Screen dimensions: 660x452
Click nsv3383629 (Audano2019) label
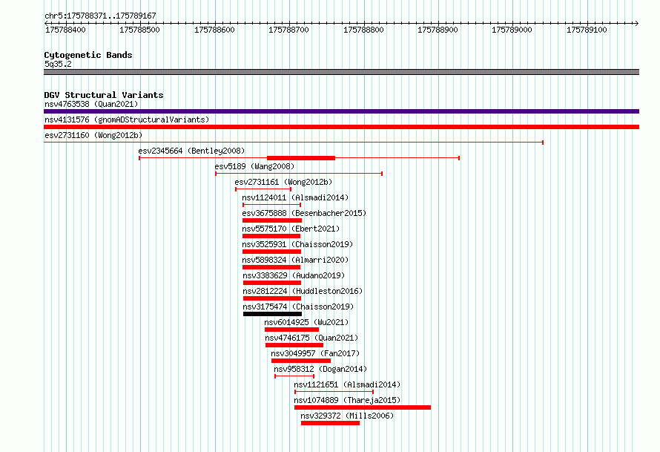294,275
